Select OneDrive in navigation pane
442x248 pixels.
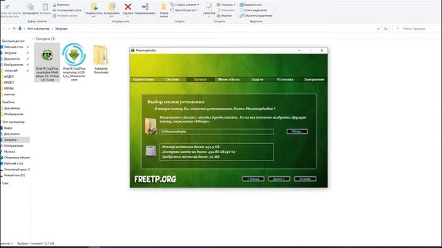(8, 102)
